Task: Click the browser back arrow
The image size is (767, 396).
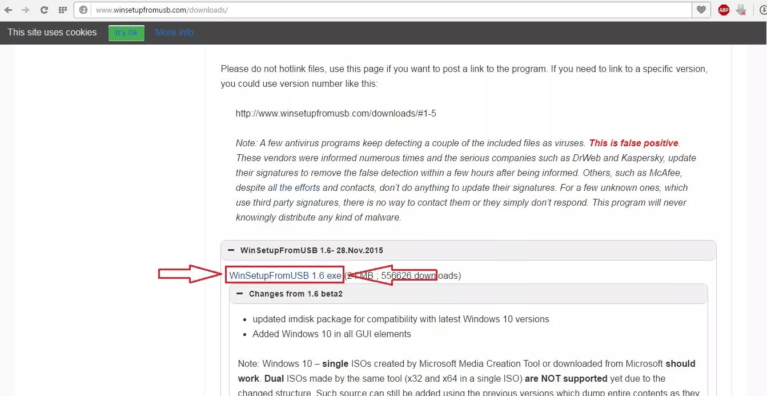Action: (9, 10)
